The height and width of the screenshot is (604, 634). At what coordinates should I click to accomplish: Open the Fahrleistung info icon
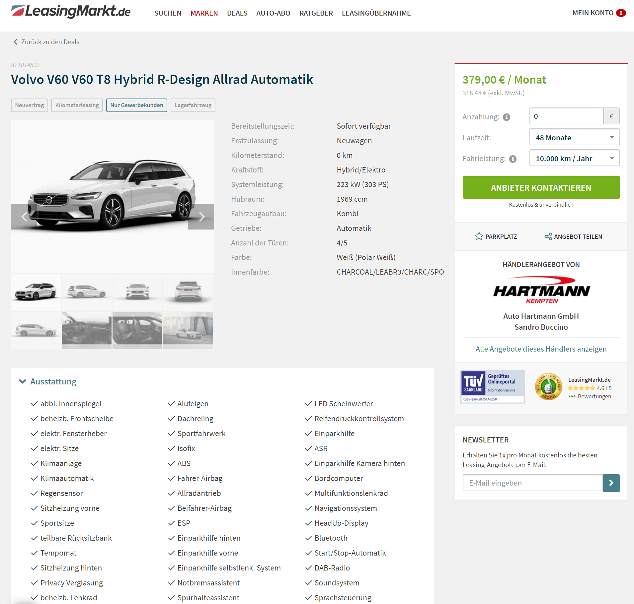click(513, 159)
